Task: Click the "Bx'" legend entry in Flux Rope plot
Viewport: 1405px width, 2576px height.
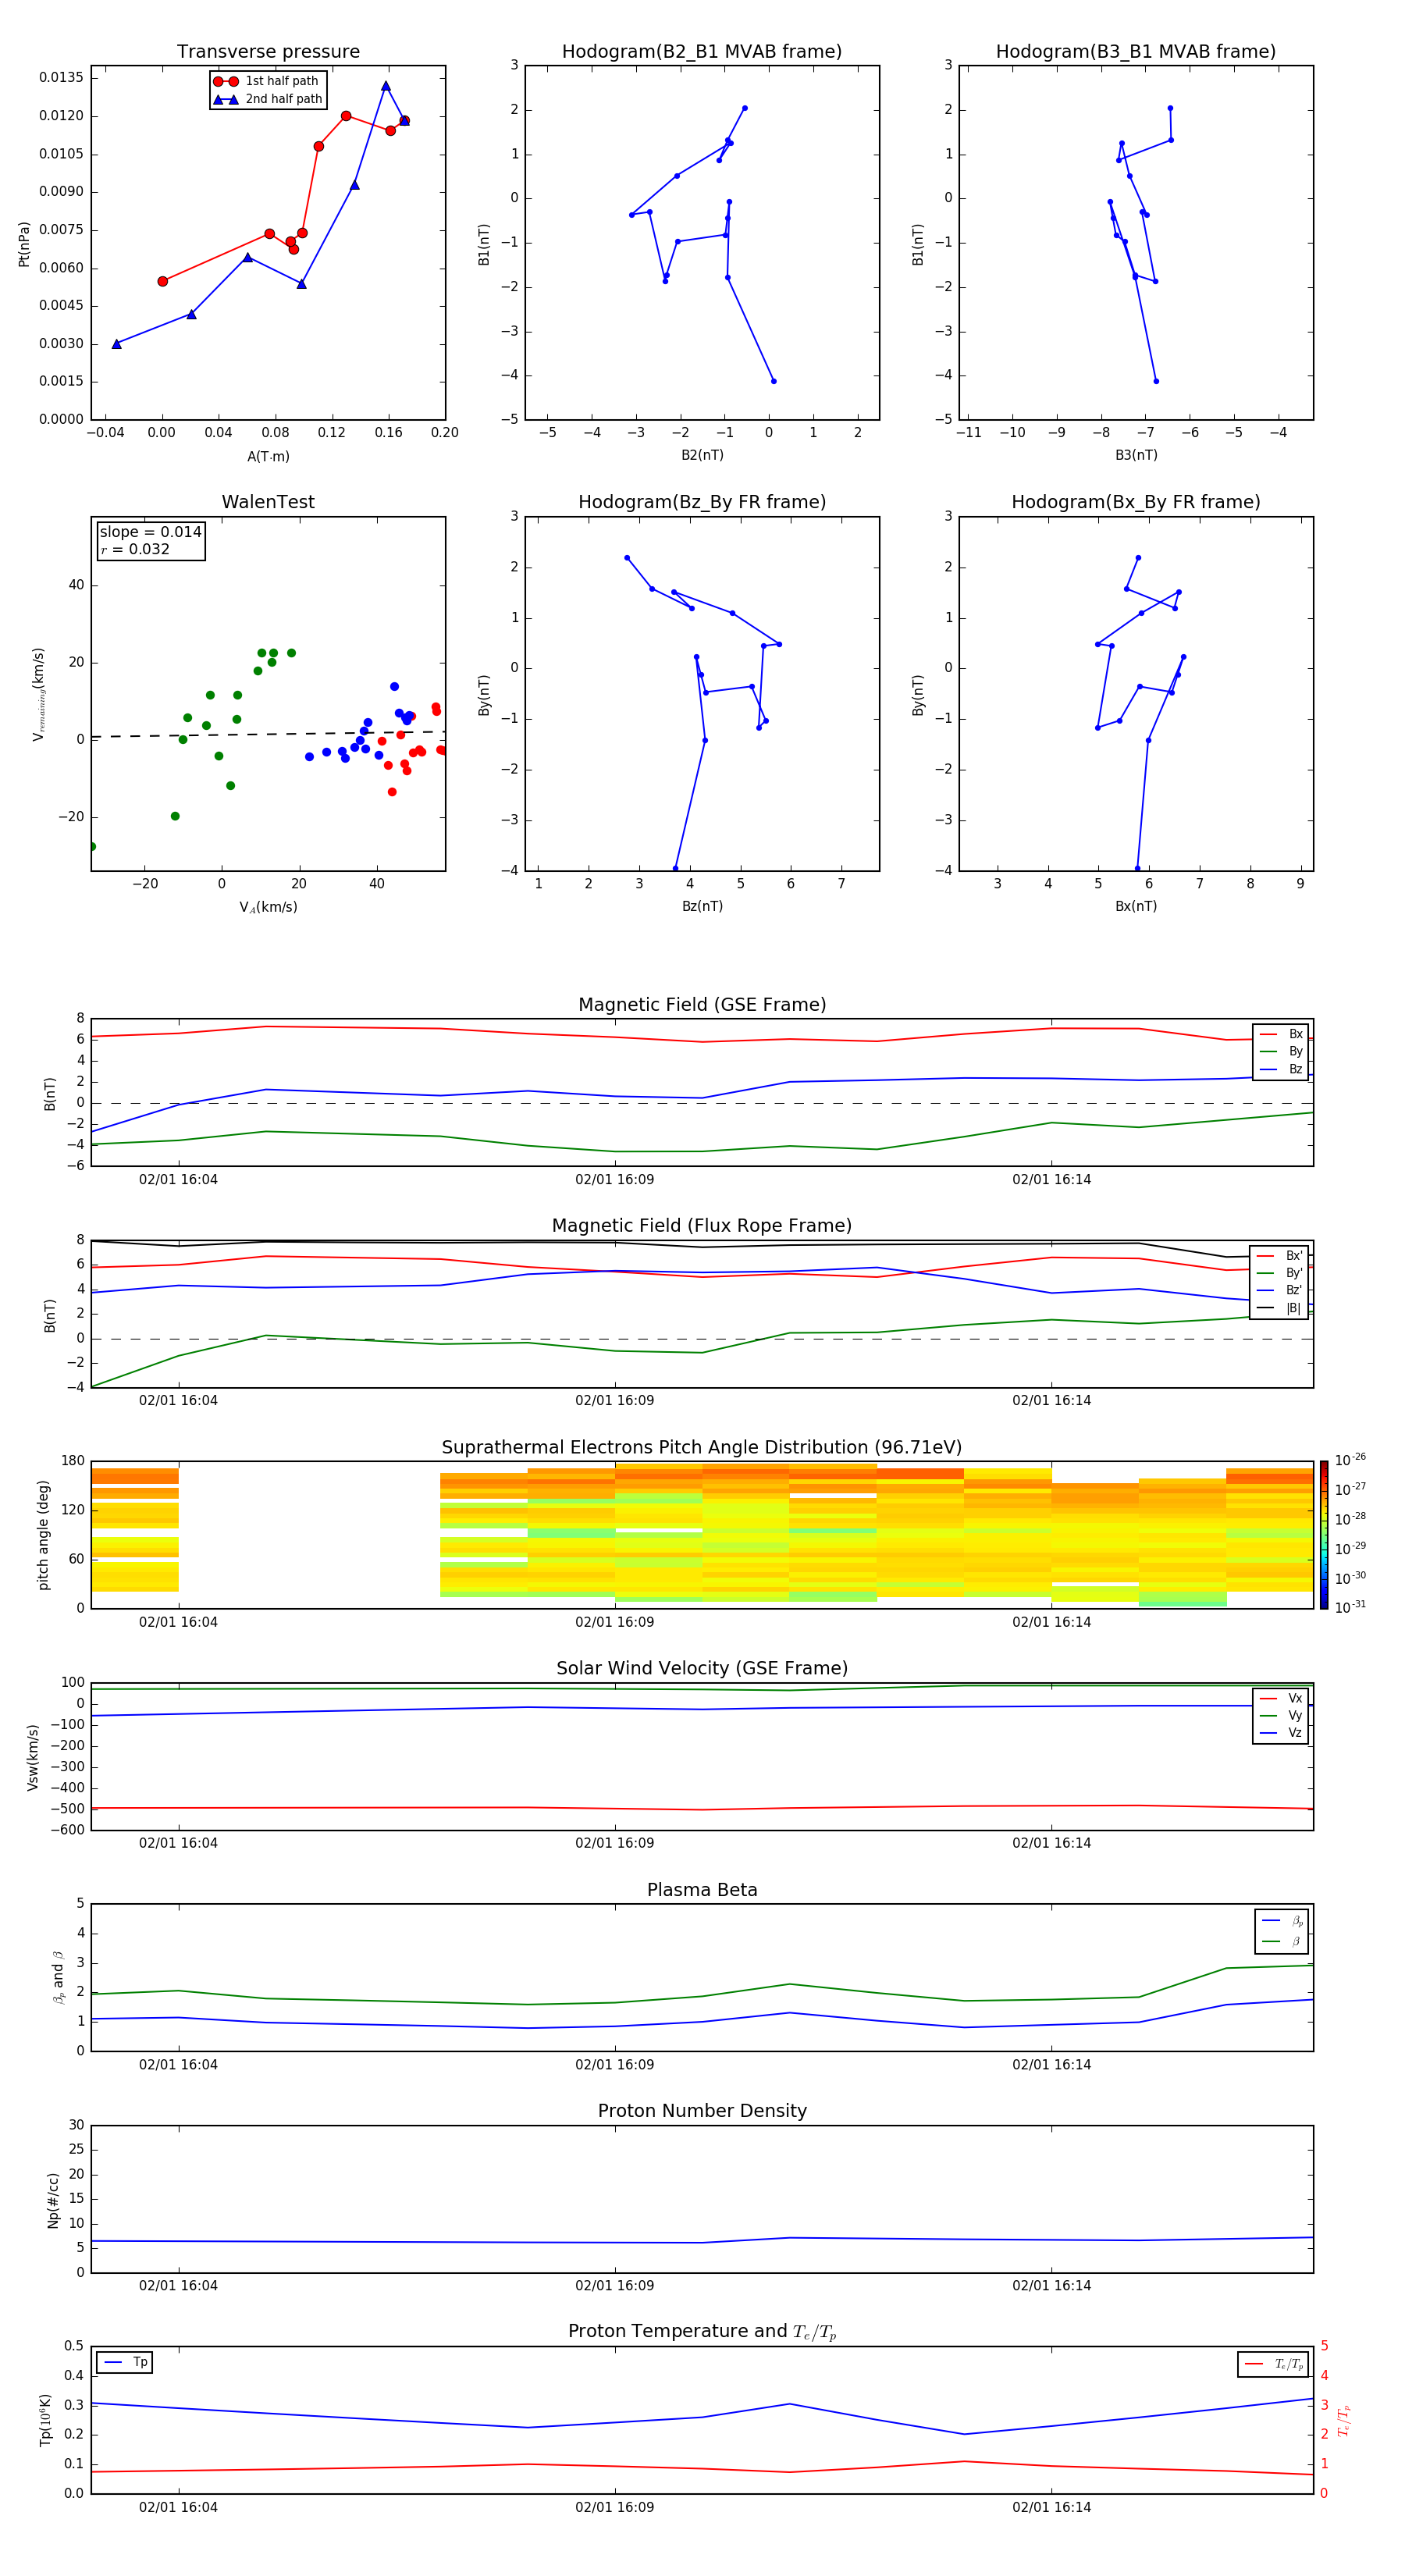Action: [x=1280, y=1256]
